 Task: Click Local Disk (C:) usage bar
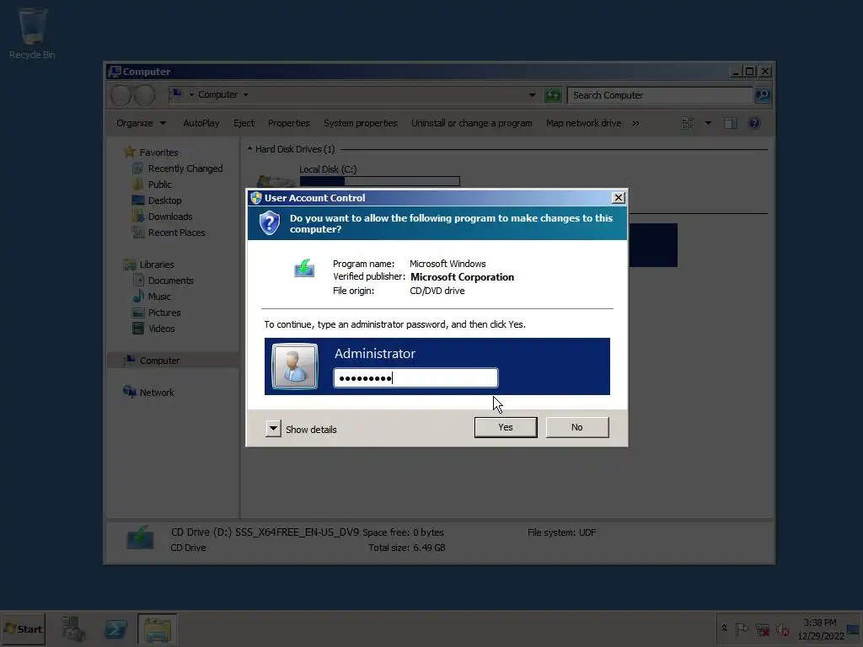(380, 181)
